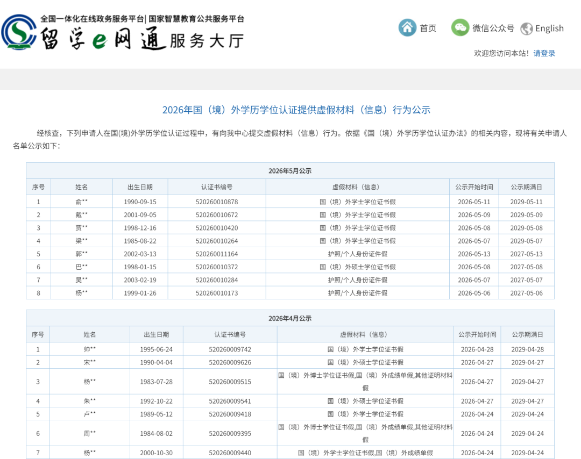
Task: Click certificate number 520260009418
Action: 230,414
